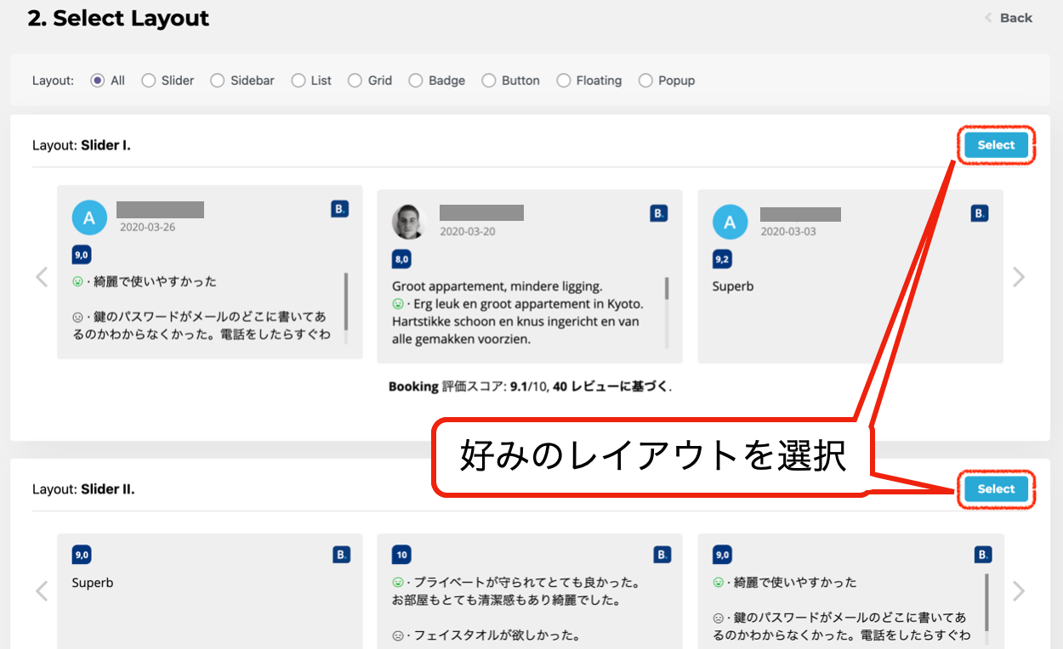Click the 10 score badge in Slider II
This screenshot has height=649, width=1063.
point(401,556)
